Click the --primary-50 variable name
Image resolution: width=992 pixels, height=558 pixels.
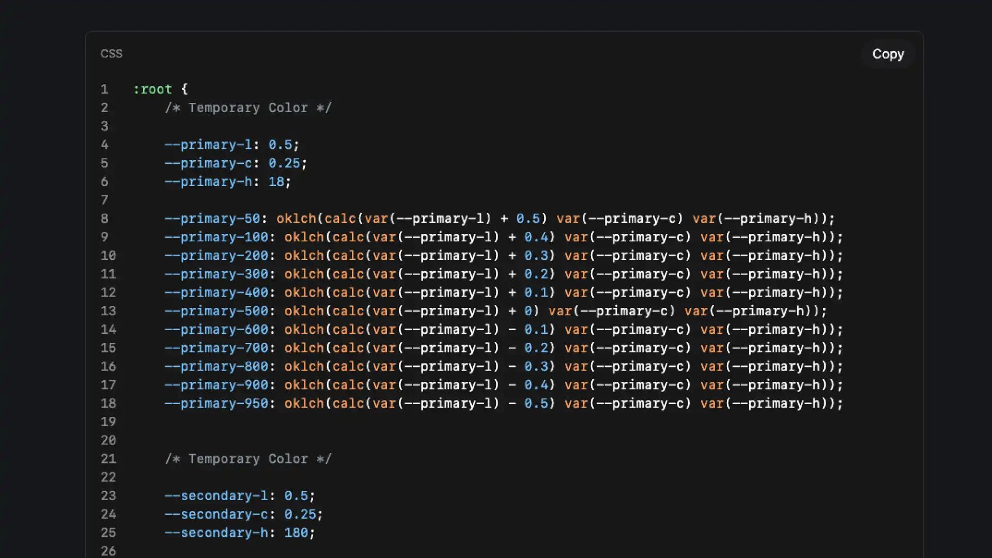[212, 219]
